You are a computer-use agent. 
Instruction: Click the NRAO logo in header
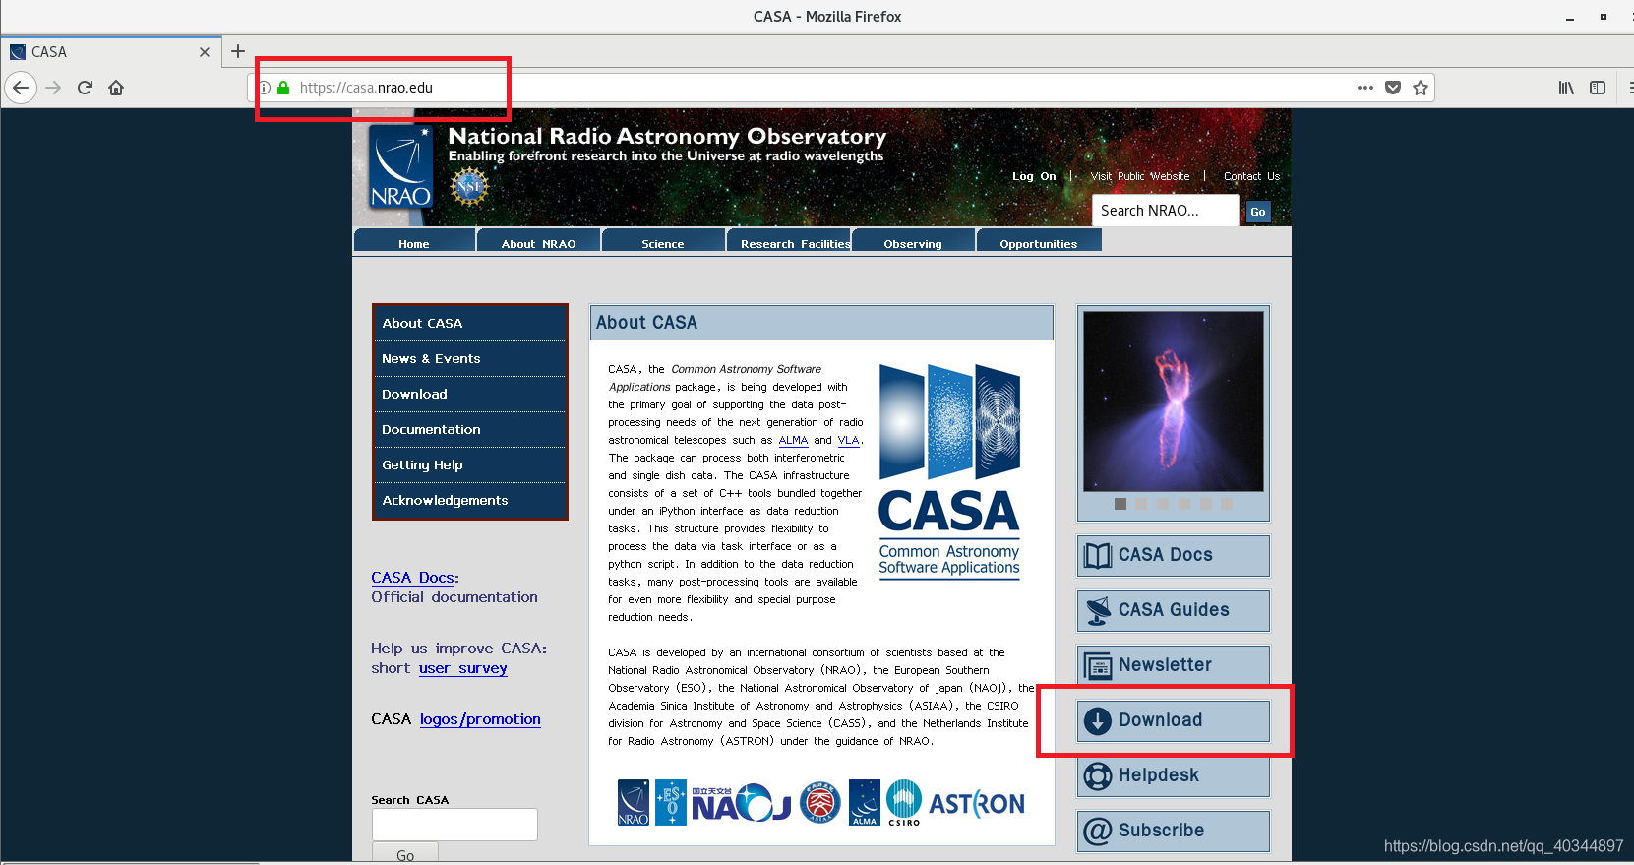pyautogui.click(x=400, y=166)
